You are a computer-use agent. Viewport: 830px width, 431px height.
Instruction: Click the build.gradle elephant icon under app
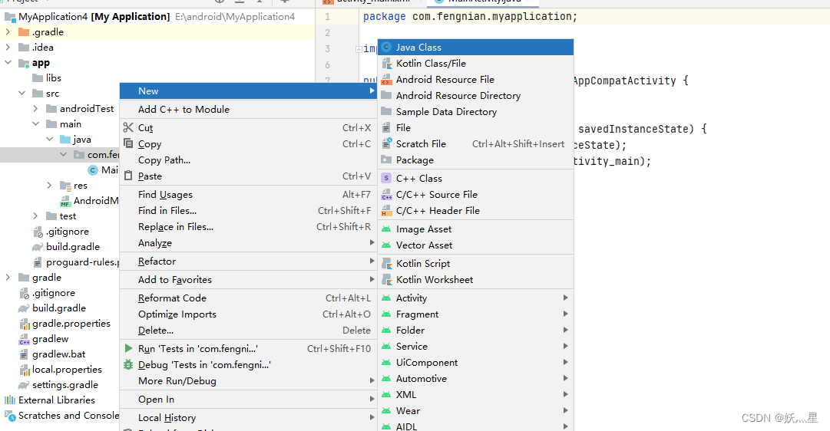[x=38, y=247]
